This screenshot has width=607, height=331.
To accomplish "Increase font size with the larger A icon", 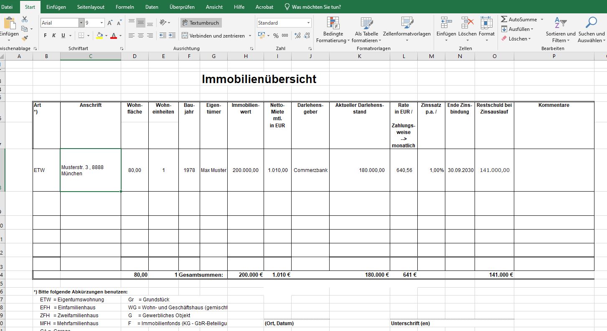I will (x=110, y=23).
